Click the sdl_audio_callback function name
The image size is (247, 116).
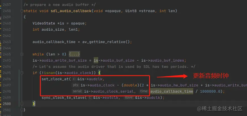tap(71, 11)
